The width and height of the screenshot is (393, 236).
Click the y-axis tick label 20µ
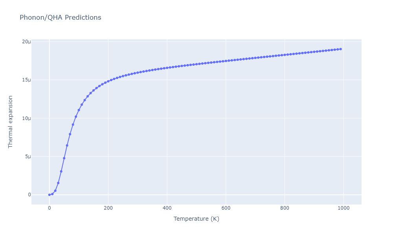coord(26,42)
